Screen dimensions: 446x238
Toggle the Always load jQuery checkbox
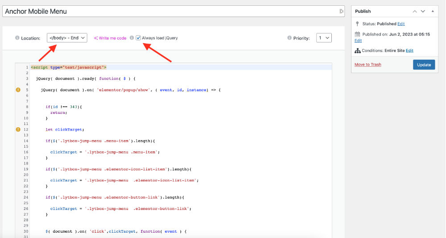(138, 38)
